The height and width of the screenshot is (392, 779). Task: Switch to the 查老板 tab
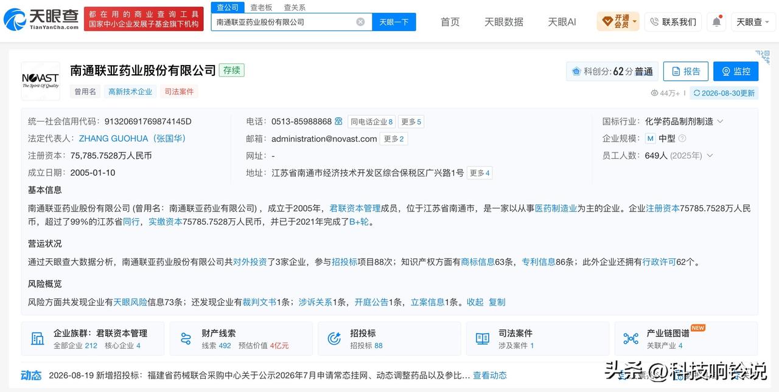261,7
